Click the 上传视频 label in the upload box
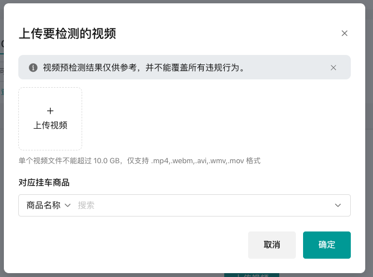Screen dimensions: 373x277 click(x=51, y=125)
